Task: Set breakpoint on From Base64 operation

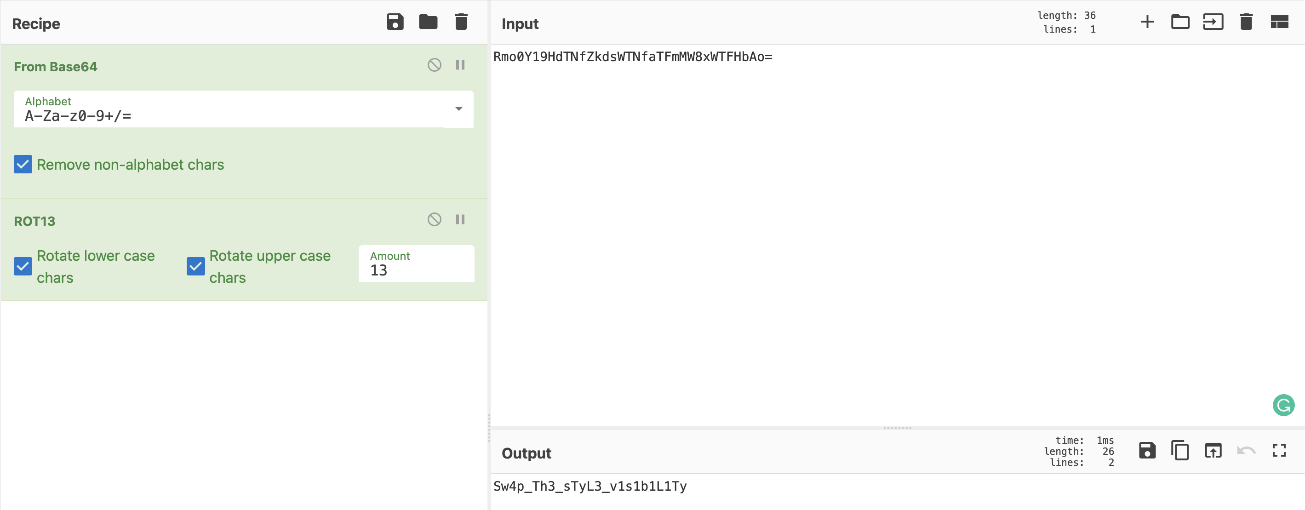Action: coord(460,65)
